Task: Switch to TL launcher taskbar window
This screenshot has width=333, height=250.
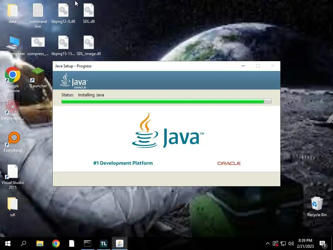Action: coord(104,243)
